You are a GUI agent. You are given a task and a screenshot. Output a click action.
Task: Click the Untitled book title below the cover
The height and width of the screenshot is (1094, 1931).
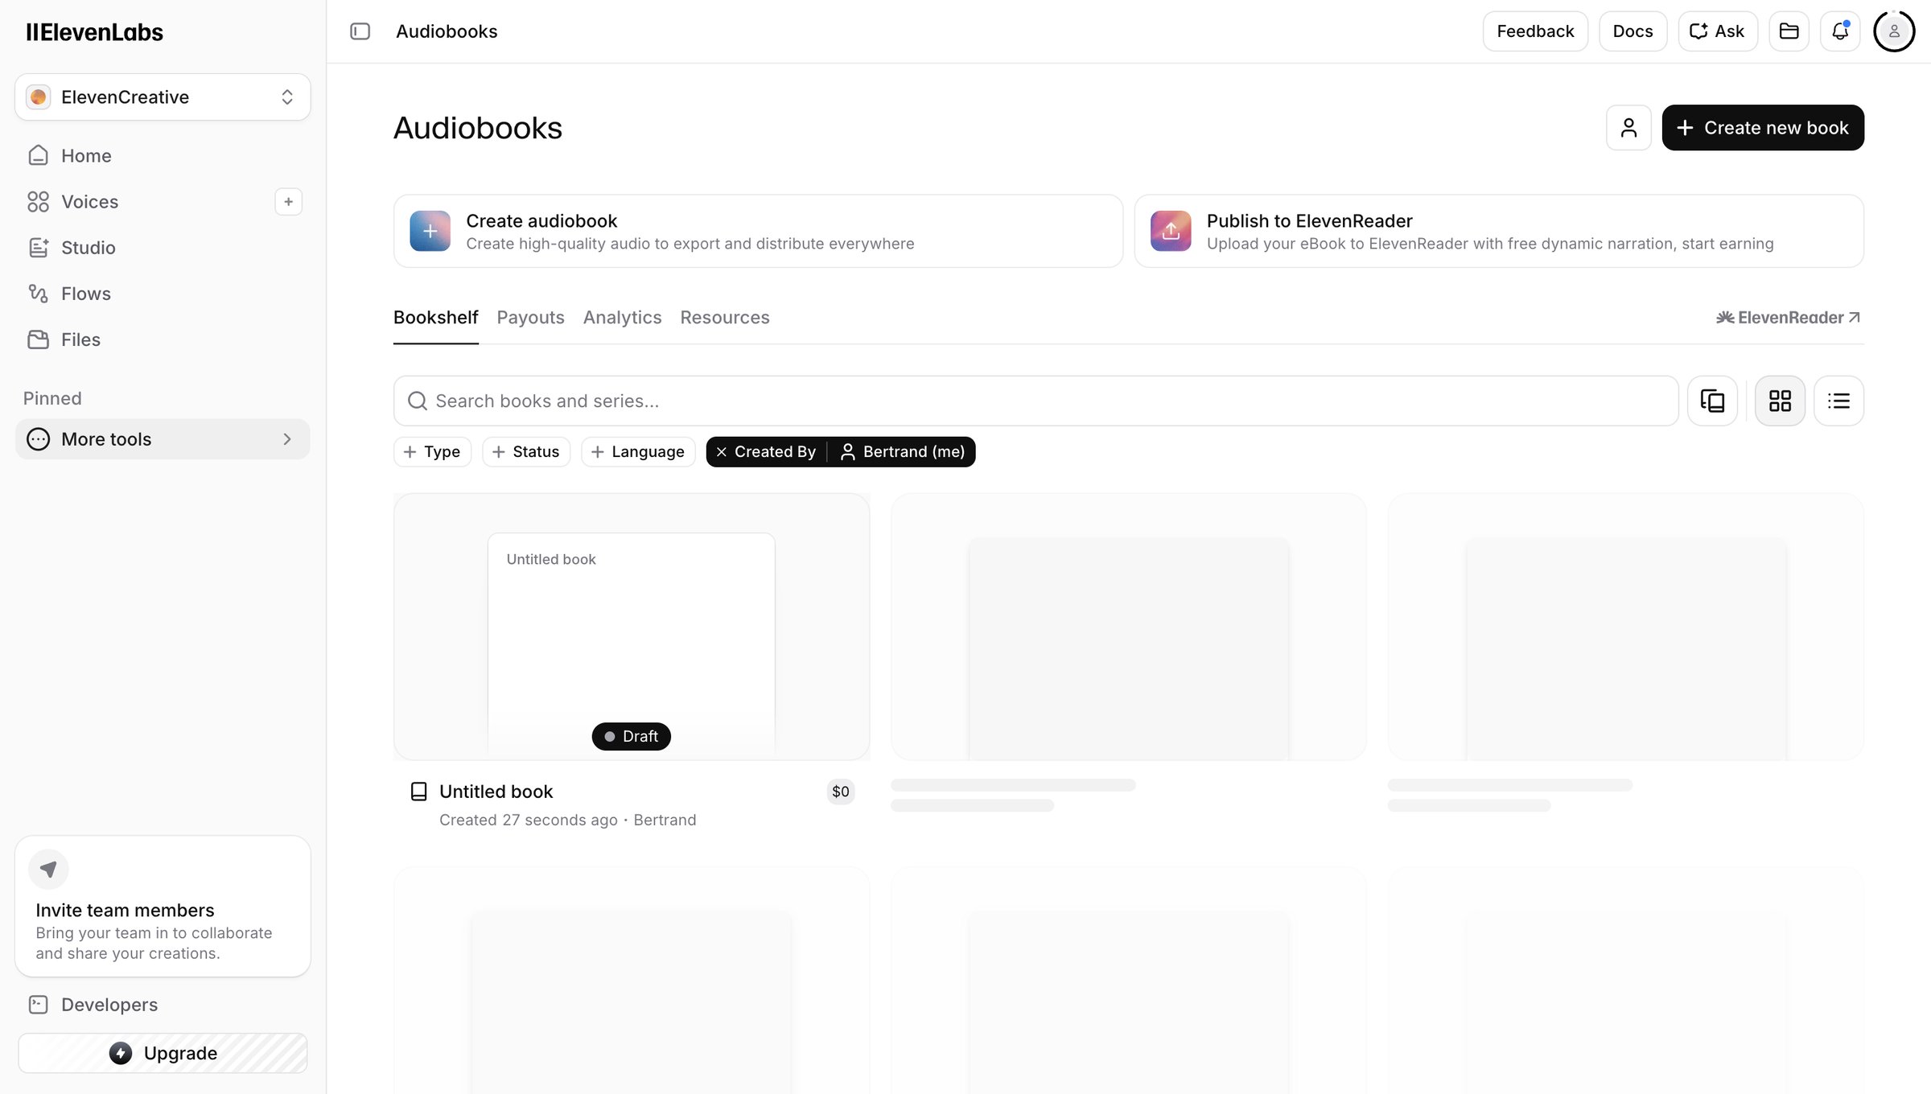click(496, 792)
